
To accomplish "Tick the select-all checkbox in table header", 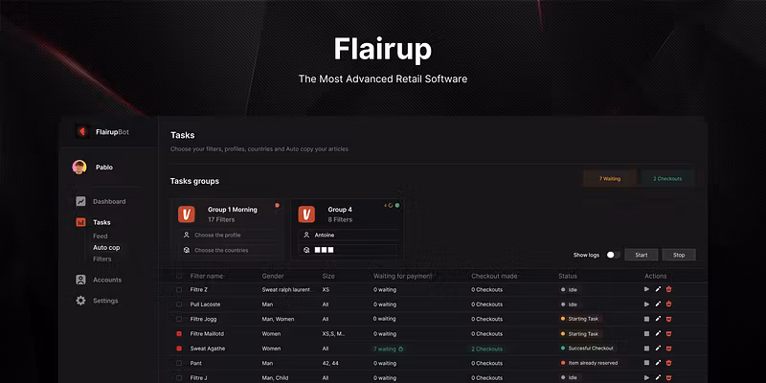I will point(179,276).
